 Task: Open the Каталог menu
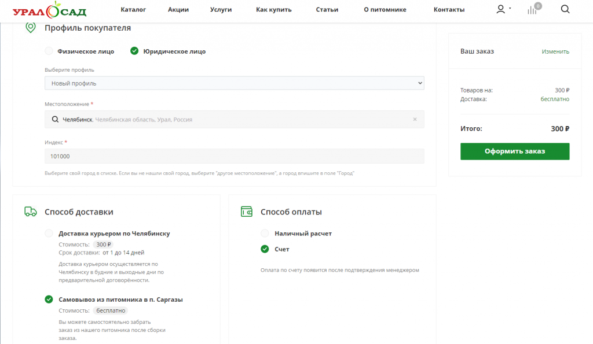click(x=133, y=10)
